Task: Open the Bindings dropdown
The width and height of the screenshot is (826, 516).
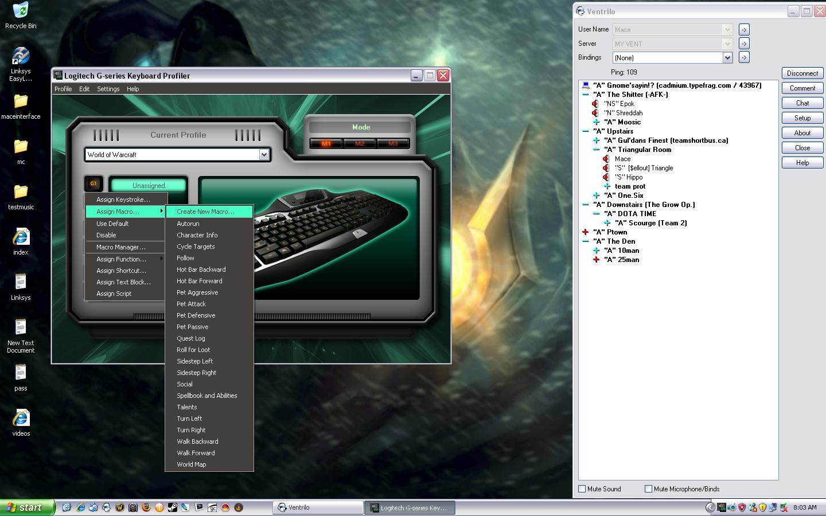Action: pyautogui.click(x=727, y=58)
